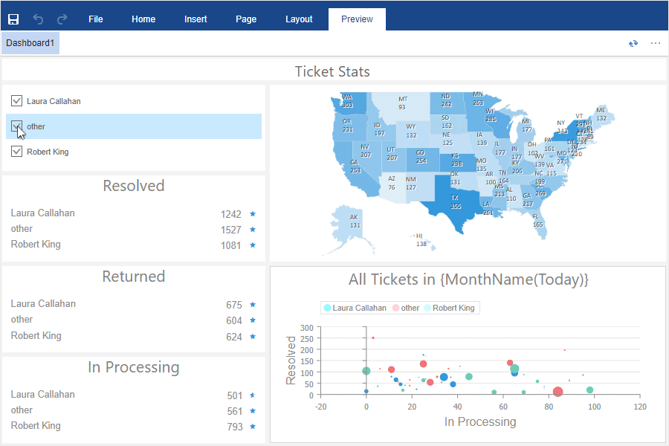Click the Save floppy disk icon
669x446 pixels.
[x=13, y=19]
